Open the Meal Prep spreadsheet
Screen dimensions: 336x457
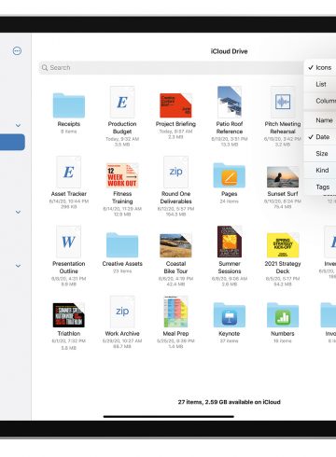tap(175, 312)
